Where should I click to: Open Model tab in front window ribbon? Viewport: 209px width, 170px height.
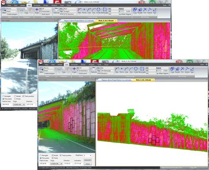click(60, 65)
